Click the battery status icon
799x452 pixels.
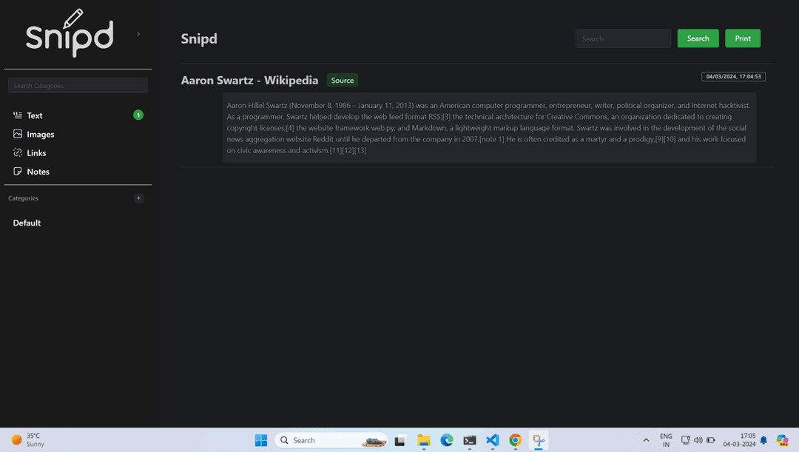(711, 440)
